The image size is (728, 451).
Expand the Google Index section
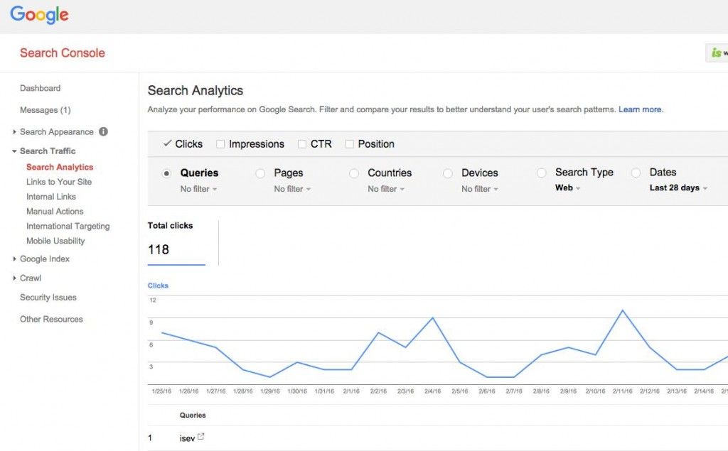click(44, 259)
